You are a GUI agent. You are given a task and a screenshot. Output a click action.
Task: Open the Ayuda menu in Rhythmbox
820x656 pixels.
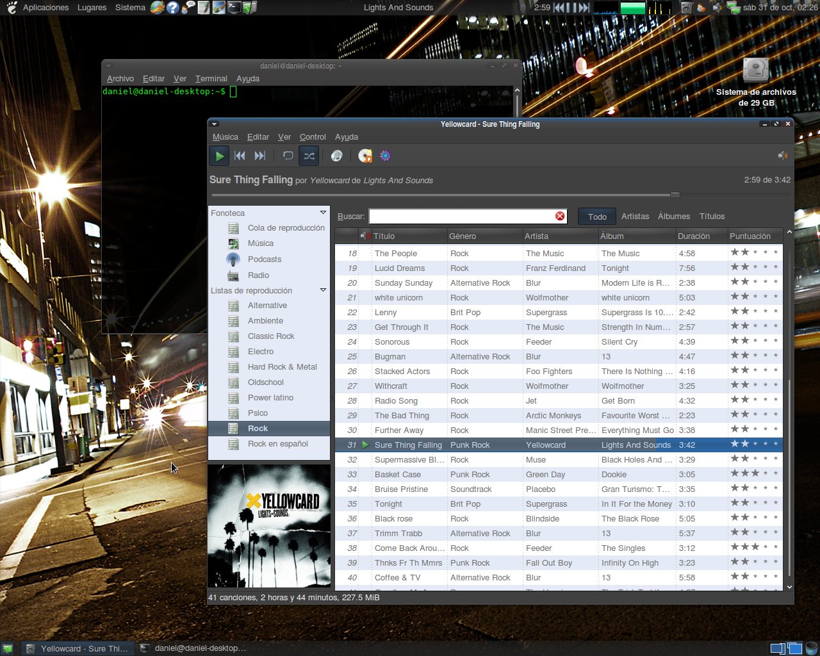pos(347,136)
